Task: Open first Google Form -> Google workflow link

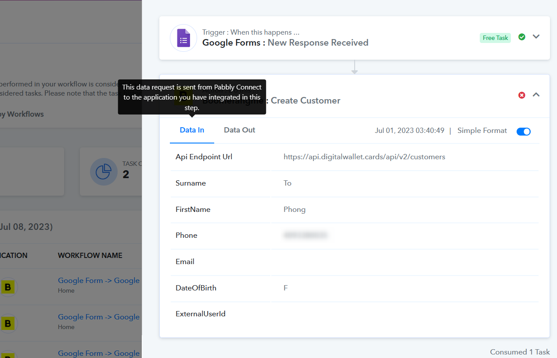Action: pos(99,280)
